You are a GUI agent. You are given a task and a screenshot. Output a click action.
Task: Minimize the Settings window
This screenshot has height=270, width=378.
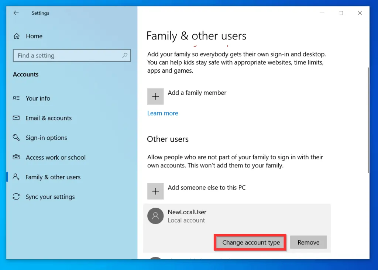point(322,13)
